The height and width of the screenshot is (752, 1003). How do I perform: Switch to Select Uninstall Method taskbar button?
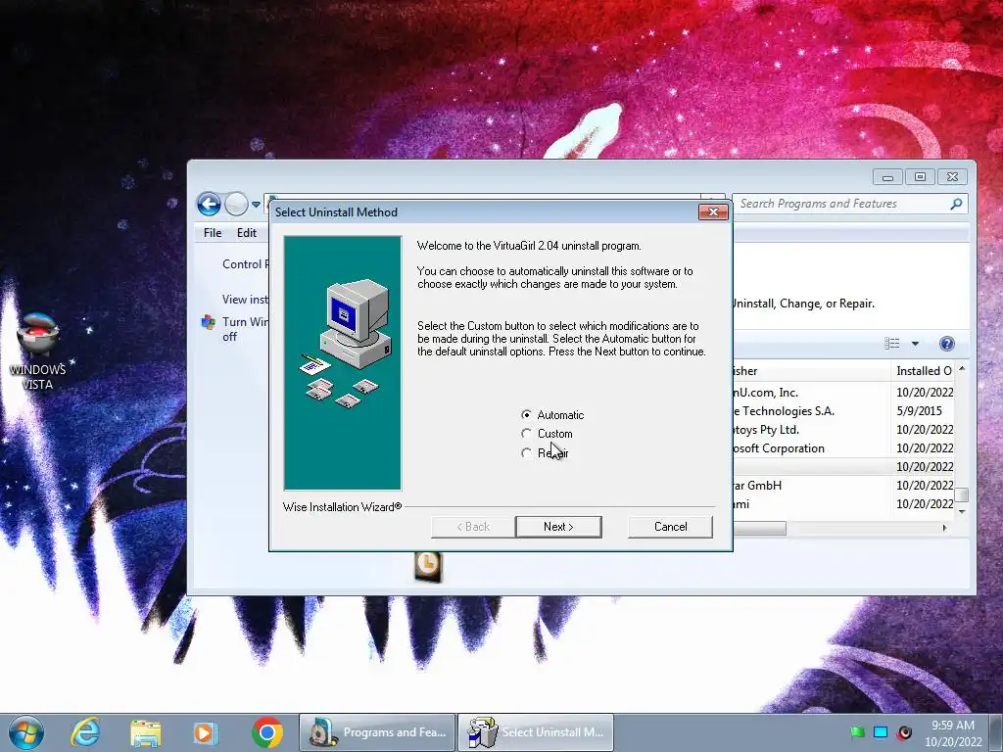point(536,732)
